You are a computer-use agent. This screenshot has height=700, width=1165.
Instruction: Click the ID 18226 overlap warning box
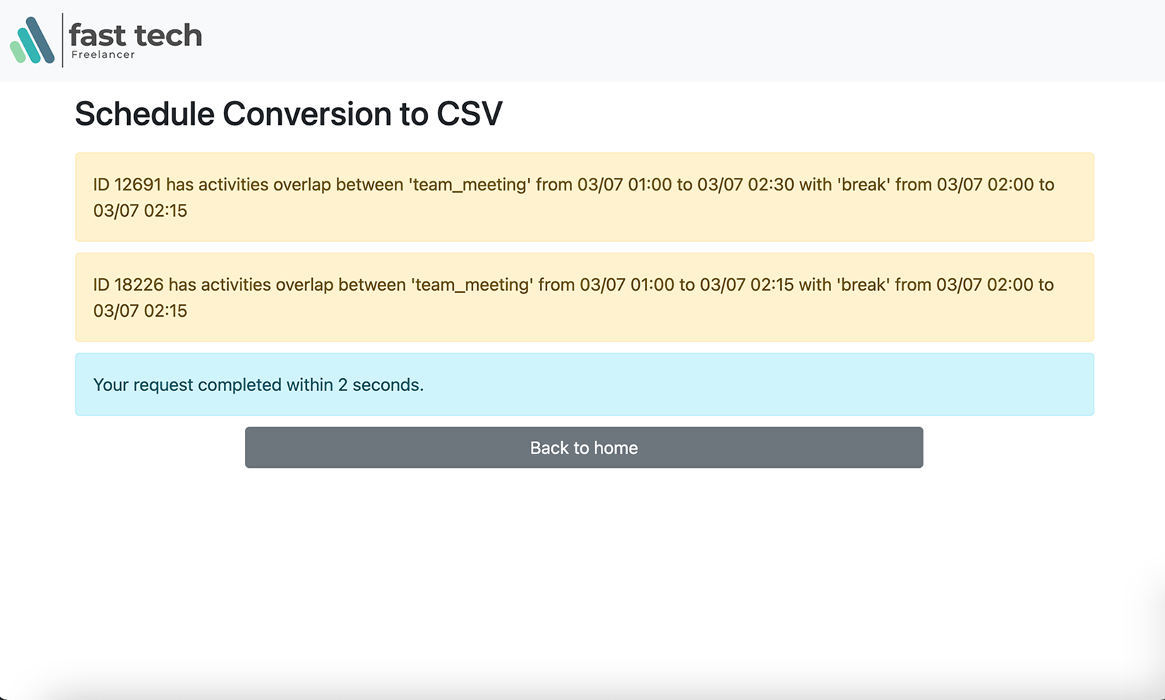584,297
